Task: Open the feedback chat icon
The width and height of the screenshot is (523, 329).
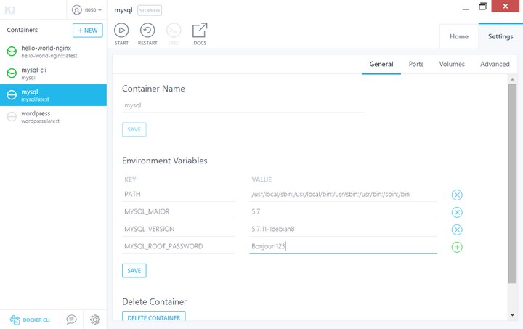Action: pos(71,320)
